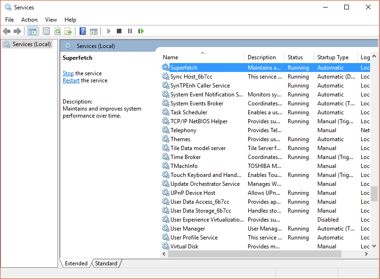Screen dimensions: 380x279
Task: Click the Refresh toolbar icon
Action: (57, 31)
